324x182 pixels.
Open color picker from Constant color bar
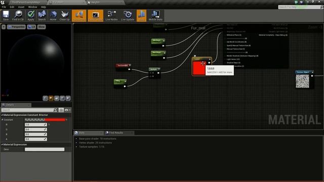[45, 120]
